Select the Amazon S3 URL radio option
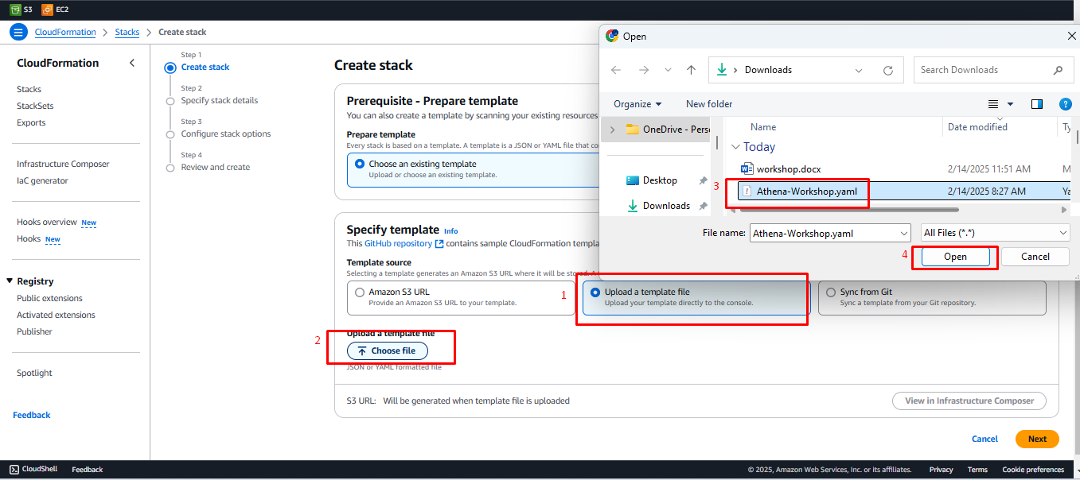Viewport: 1080px width, 480px height. (360, 292)
